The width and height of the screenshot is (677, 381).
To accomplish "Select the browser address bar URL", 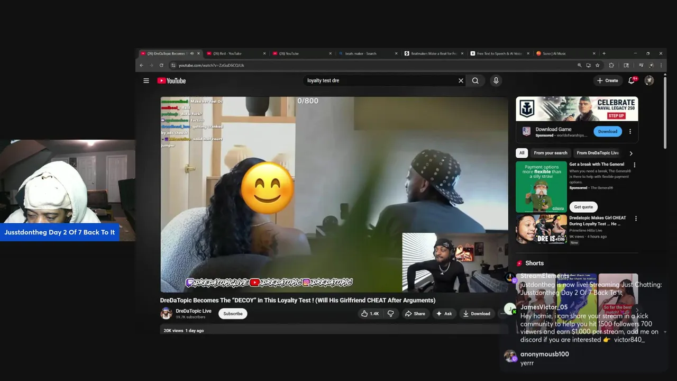I will coord(212,65).
